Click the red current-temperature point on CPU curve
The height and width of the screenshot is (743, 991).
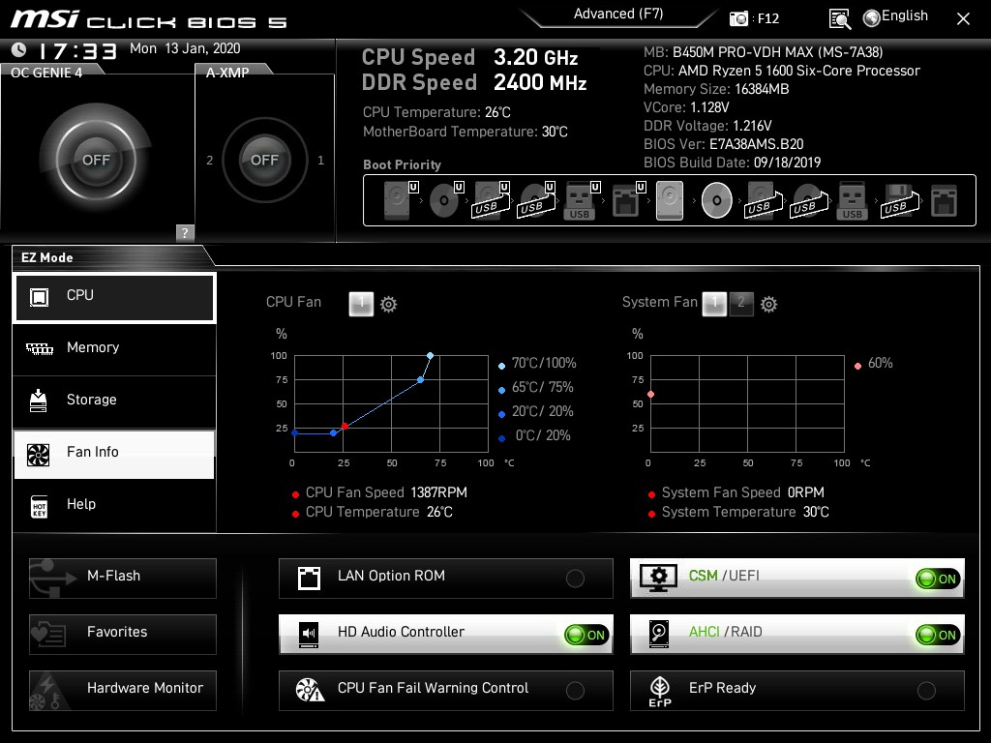click(x=345, y=427)
